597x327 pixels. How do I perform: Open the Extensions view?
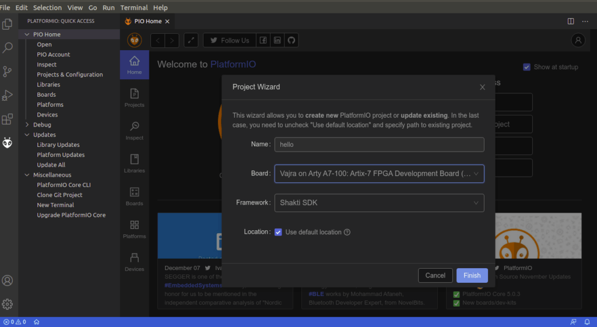point(7,119)
